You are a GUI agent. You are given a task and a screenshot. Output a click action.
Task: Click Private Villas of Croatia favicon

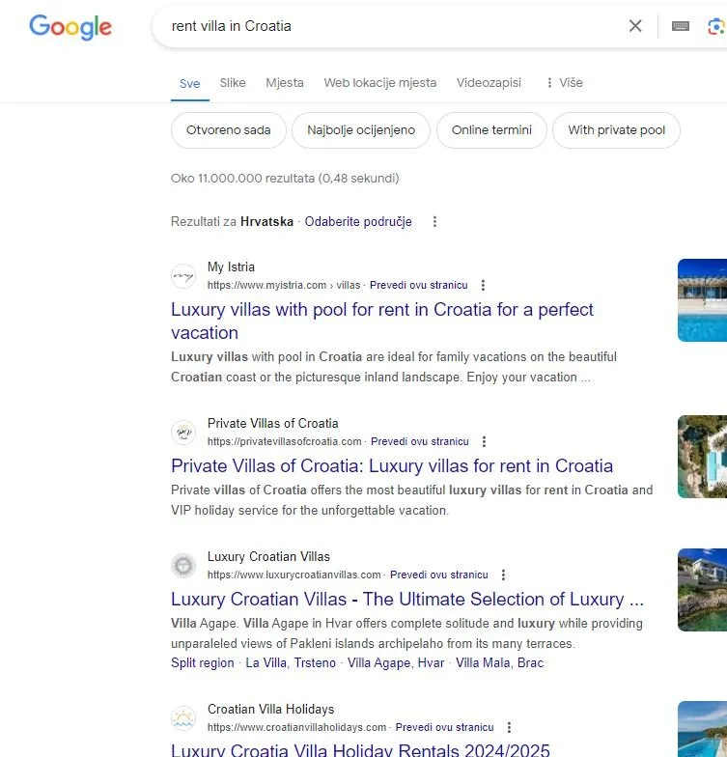(x=183, y=433)
